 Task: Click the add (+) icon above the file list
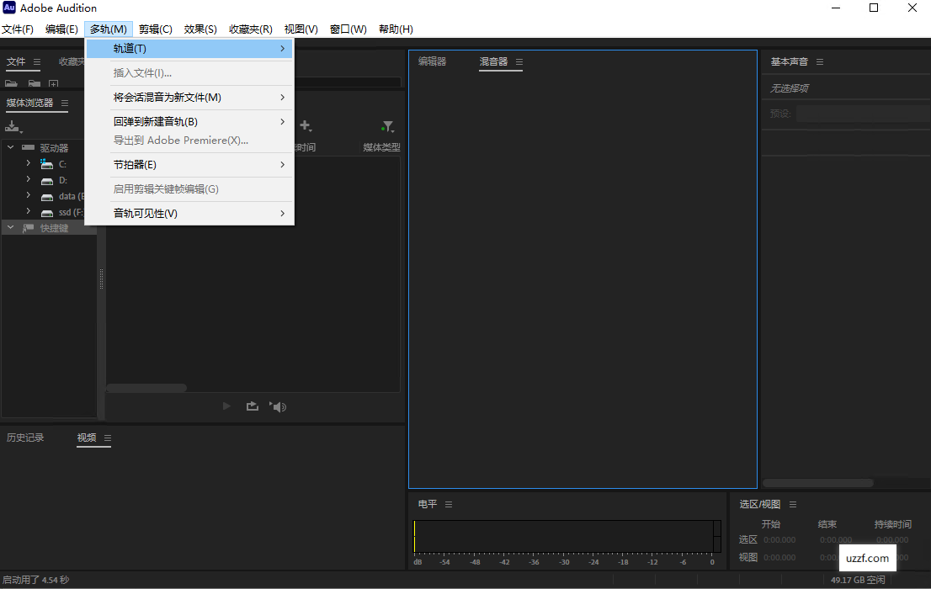306,125
